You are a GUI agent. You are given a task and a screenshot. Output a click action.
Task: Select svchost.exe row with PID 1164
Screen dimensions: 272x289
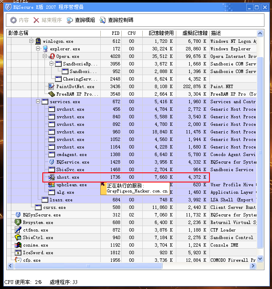[132, 147]
